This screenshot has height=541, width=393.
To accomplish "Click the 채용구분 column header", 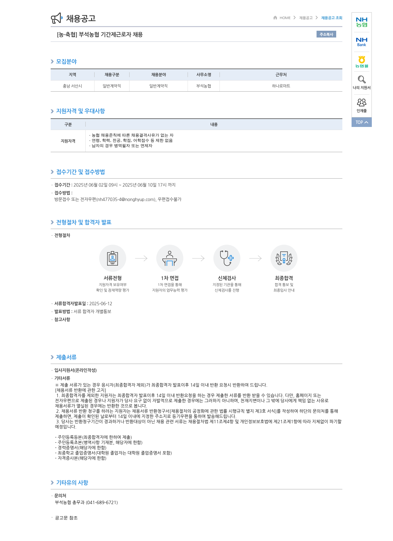I will [112, 75].
